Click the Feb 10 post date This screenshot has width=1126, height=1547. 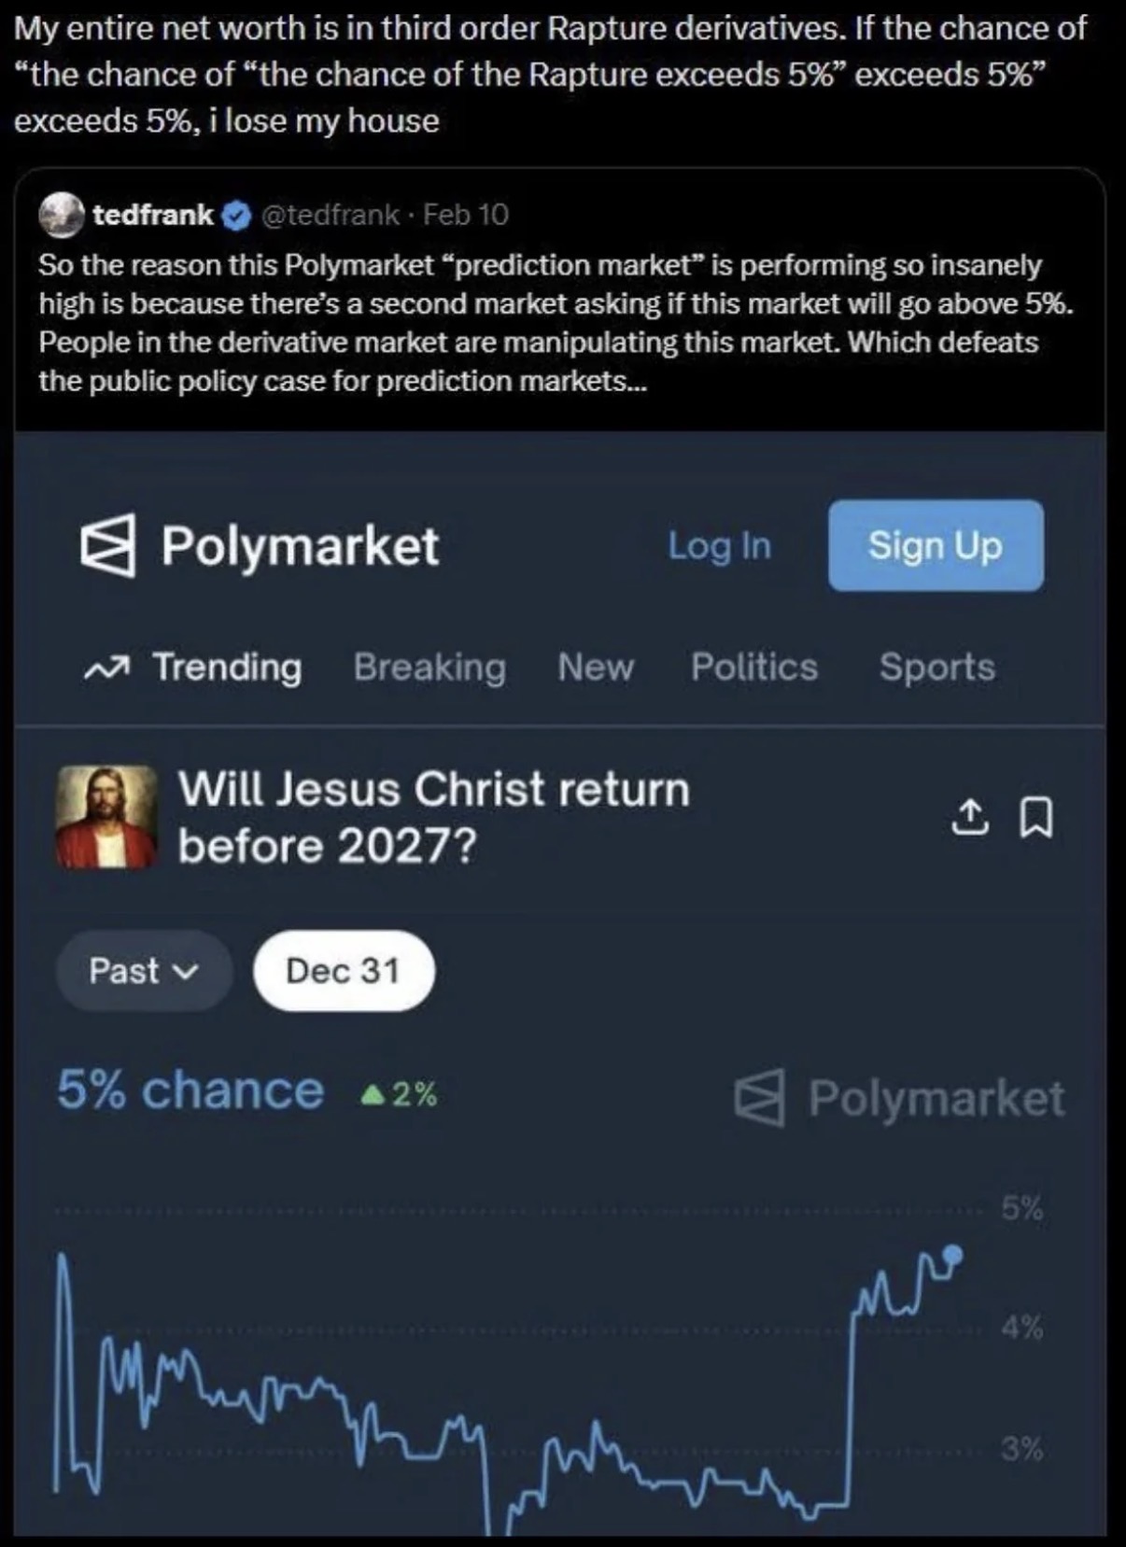pos(466,216)
